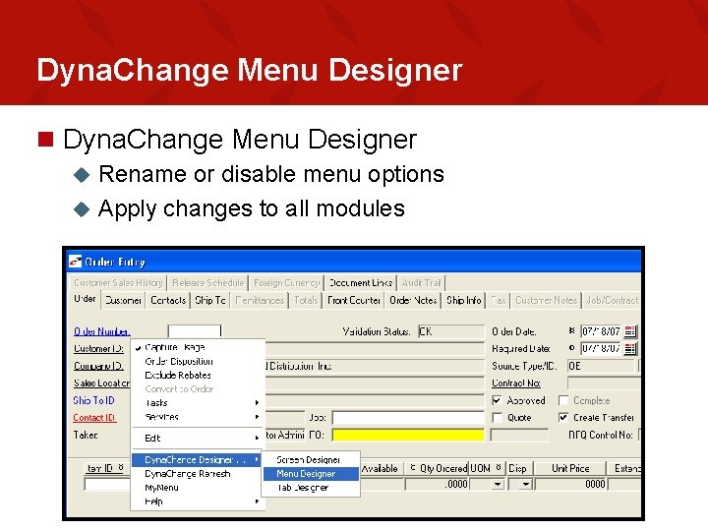
Task: Click the Unit Price column header
Action: click(x=570, y=468)
